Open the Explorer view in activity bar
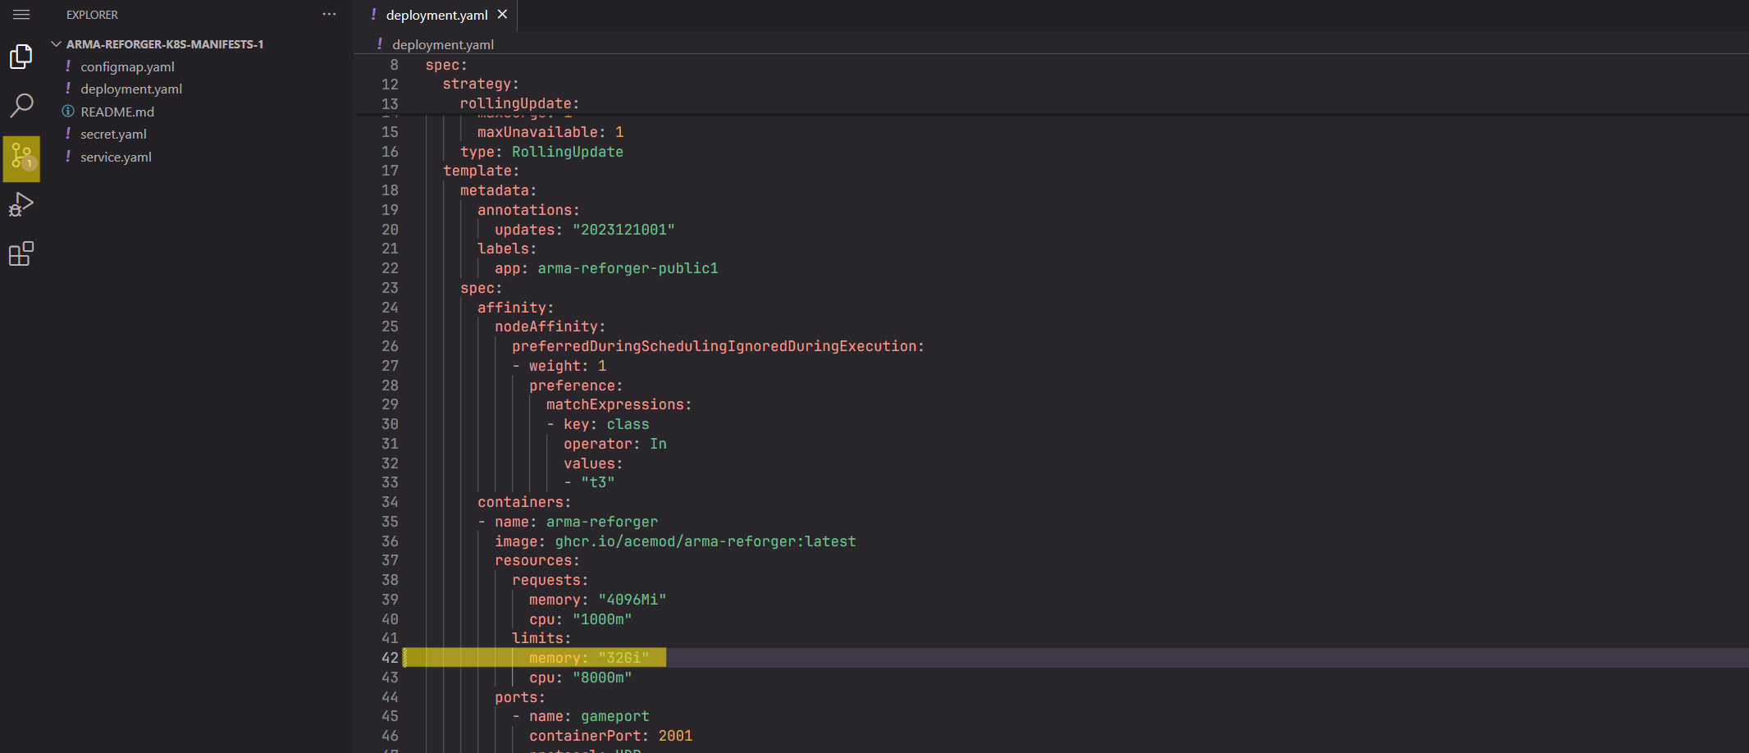The width and height of the screenshot is (1749, 753). click(x=21, y=57)
